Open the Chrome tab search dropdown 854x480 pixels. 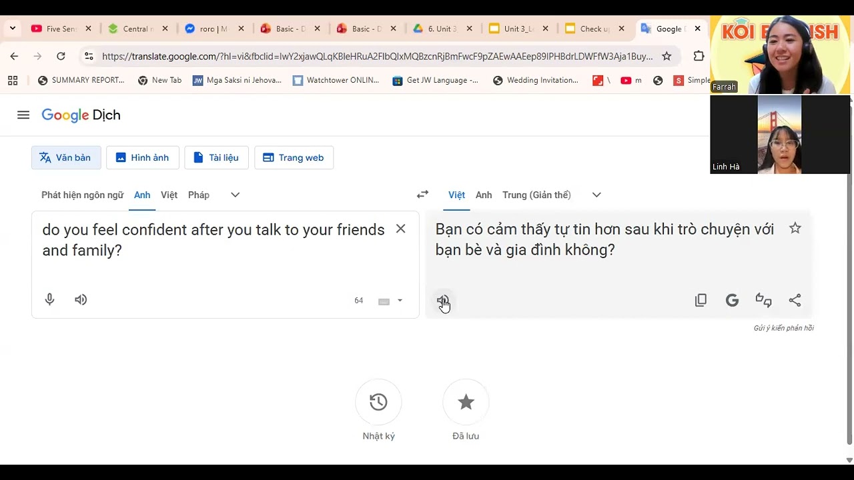coord(13,29)
